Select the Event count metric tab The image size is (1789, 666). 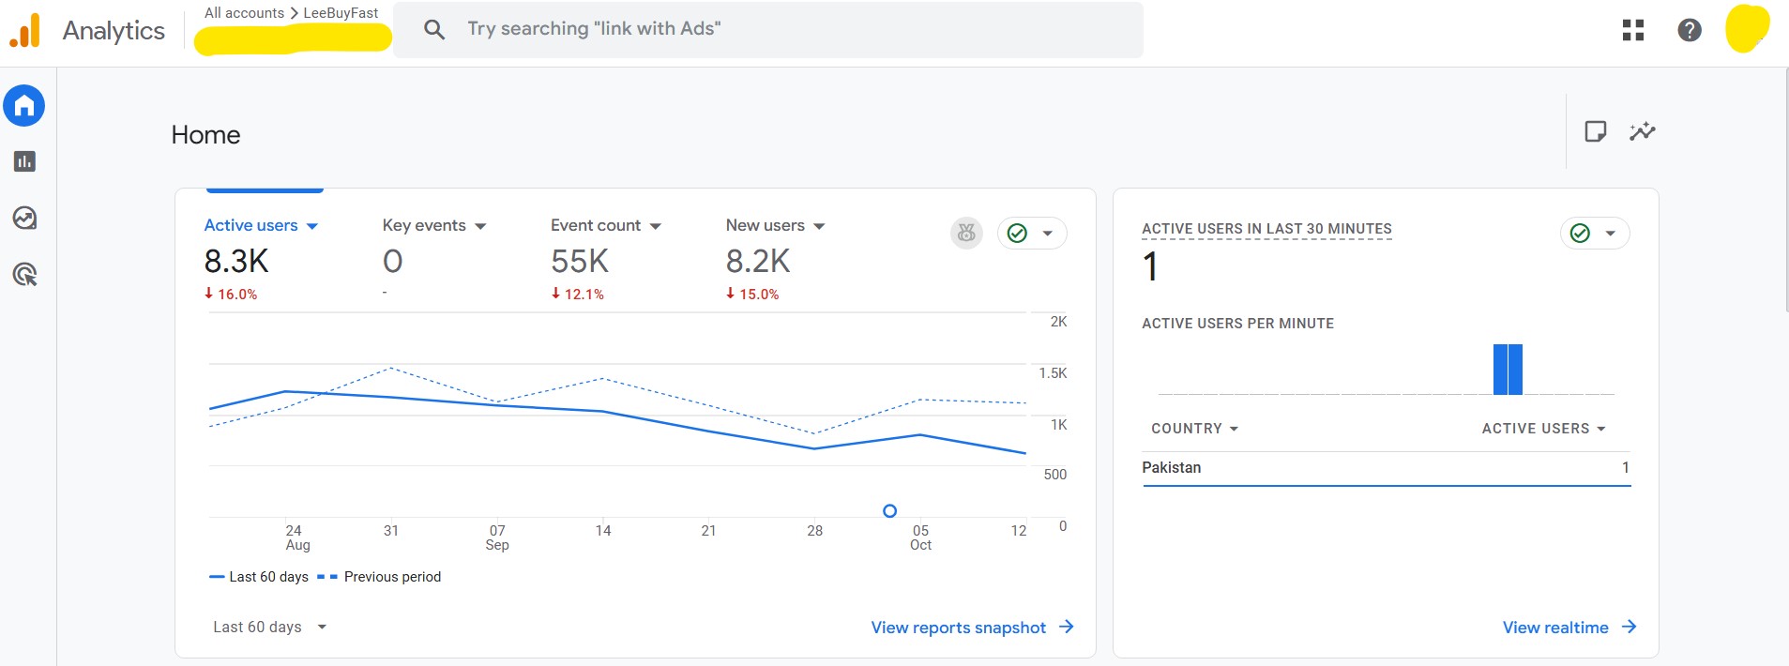pos(596,226)
